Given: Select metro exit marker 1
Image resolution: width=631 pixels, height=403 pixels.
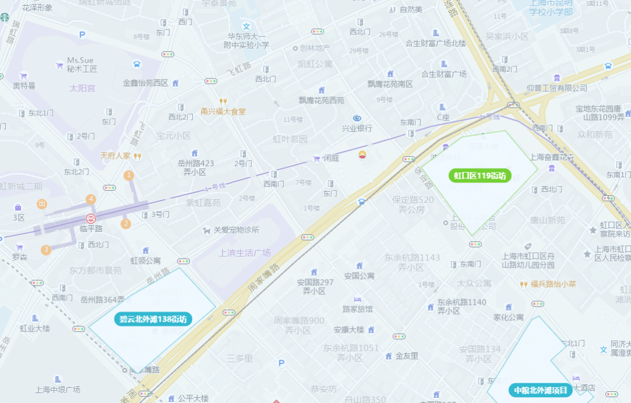Looking at the screenshot, I should [129, 175].
